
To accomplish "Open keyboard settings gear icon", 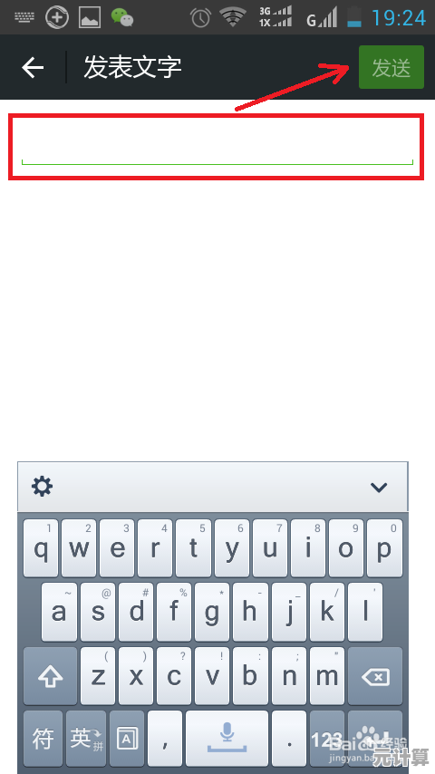I will click(42, 487).
